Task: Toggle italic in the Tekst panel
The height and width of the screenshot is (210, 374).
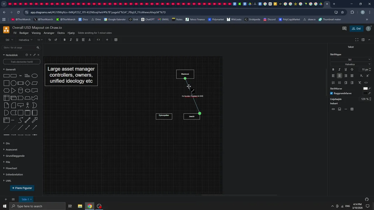Action: [x=339, y=69]
